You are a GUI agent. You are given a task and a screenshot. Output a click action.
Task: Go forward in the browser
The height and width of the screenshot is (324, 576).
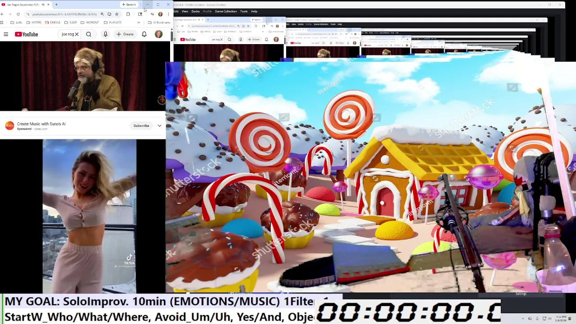click(x=10, y=14)
